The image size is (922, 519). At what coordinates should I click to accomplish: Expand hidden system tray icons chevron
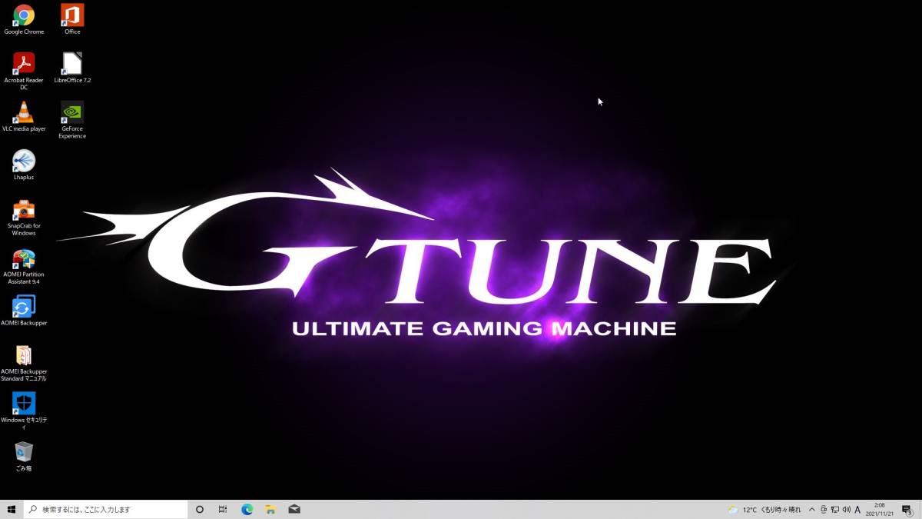tap(811, 509)
